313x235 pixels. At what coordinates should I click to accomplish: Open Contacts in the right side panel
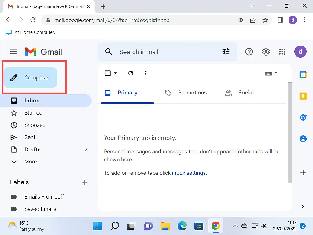[303, 139]
